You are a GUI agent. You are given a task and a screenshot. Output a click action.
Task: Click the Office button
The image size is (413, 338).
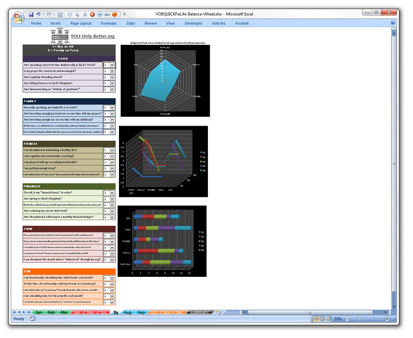[19, 18]
